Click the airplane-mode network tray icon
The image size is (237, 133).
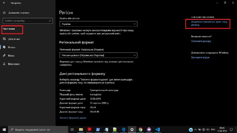pyautogui.click(x=204, y=129)
